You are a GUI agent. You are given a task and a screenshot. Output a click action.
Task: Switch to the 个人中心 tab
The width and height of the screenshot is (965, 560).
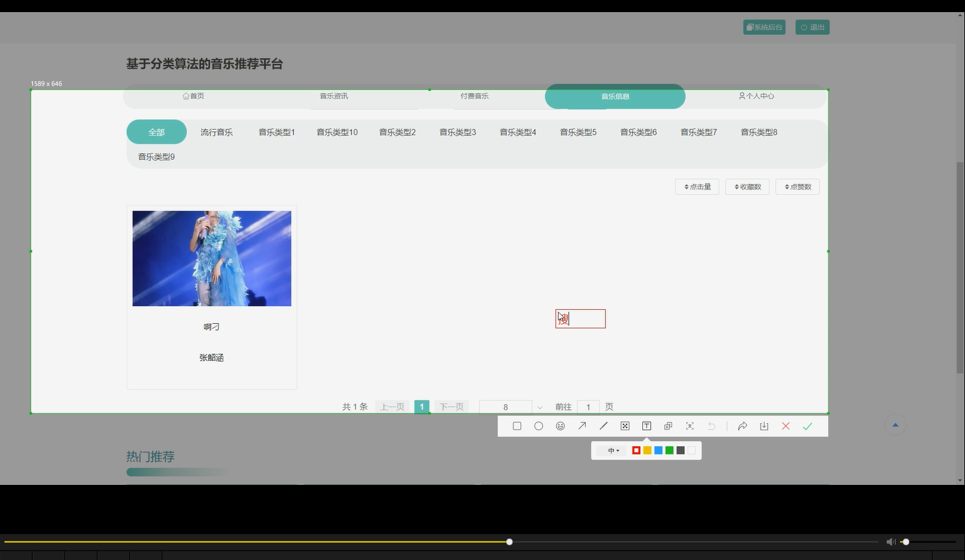(x=756, y=96)
